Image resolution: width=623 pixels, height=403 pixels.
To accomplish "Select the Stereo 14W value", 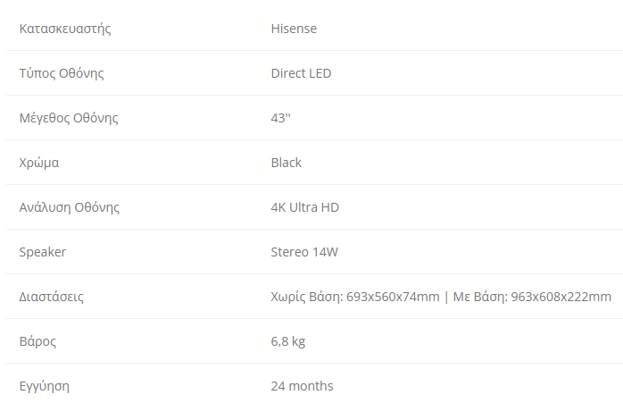I will 304,252.
